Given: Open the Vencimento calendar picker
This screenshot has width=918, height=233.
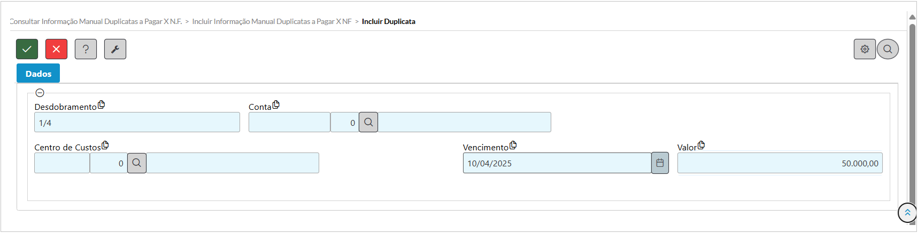Looking at the screenshot, I should click(660, 163).
